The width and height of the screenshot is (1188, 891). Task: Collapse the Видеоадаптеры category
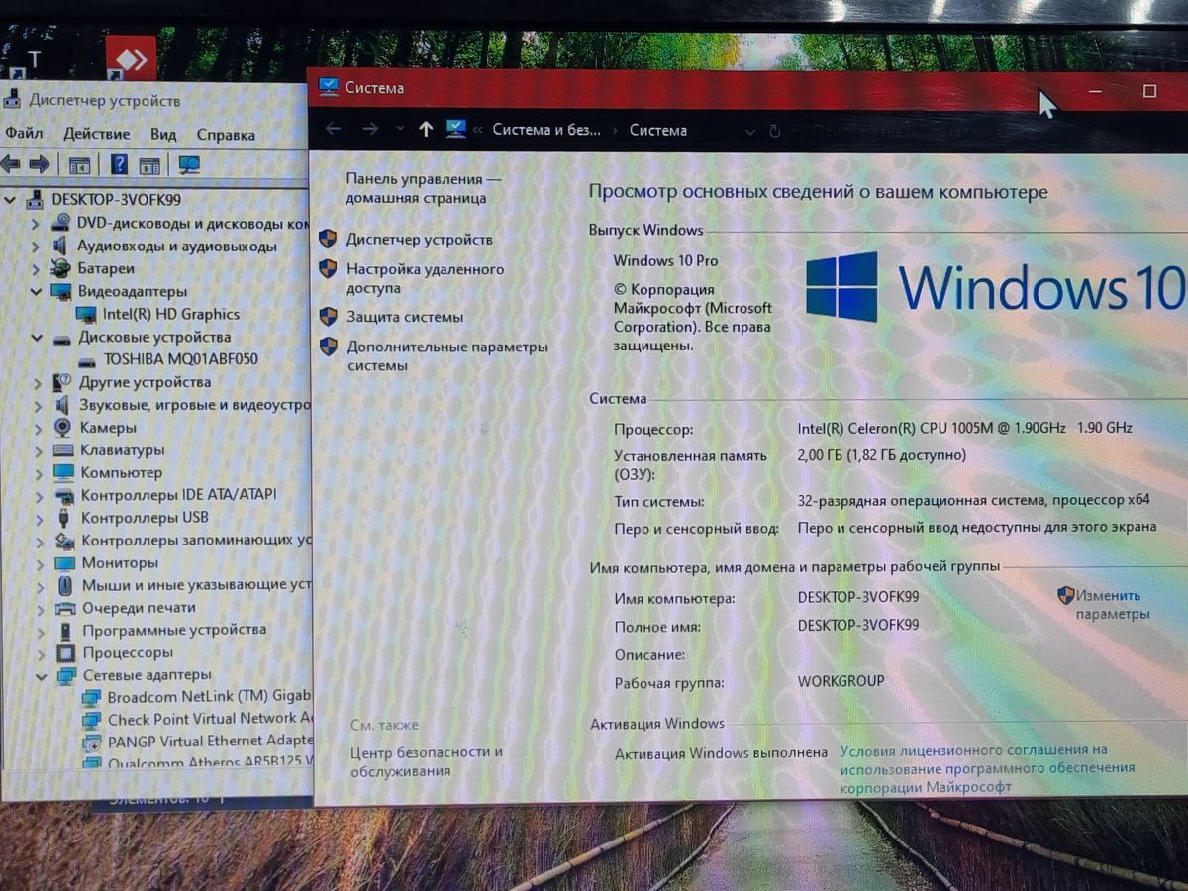[x=37, y=292]
